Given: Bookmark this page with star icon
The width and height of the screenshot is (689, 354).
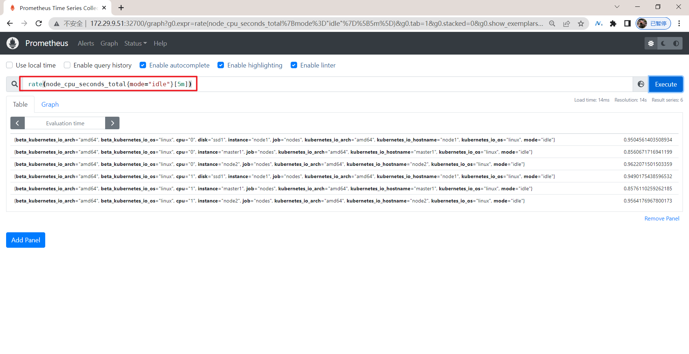Looking at the screenshot, I should point(581,23).
